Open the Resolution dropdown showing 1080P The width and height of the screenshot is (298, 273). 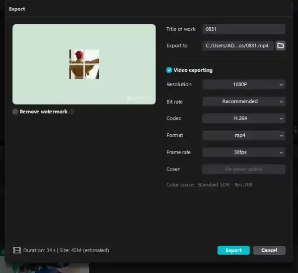pyautogui.click(x=243, y=85)
